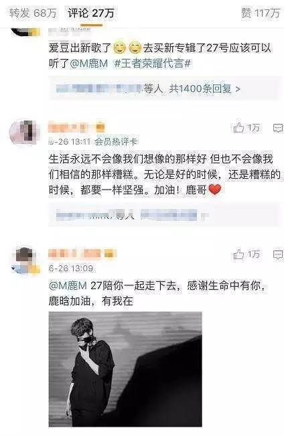The width and height of the screenshot is (284, 436).
Task: Open the 赞 117万 tab
Action: click(261, 13)
